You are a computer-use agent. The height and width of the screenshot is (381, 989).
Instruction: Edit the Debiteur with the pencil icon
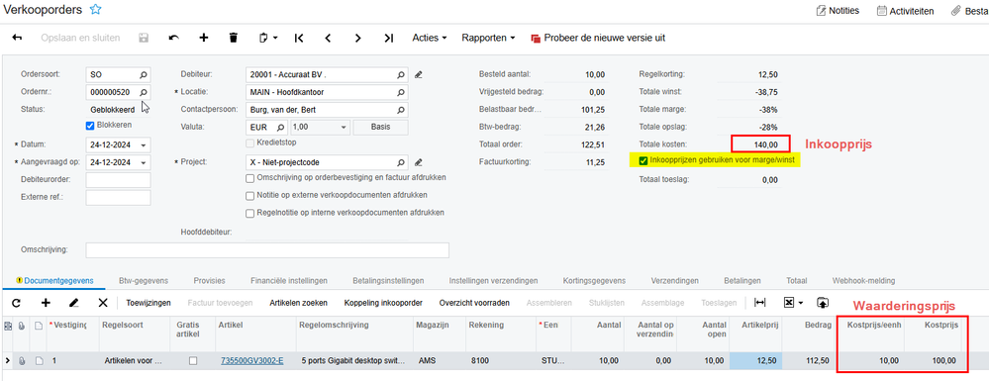[x=418, y=74]
